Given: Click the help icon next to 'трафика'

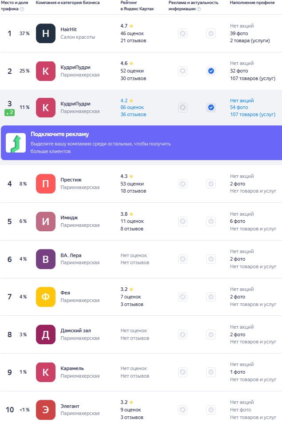Looking at the screenshot, I should (x=22, y=9).
